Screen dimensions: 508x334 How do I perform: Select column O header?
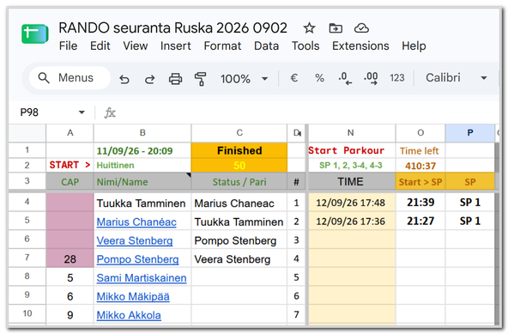(x=420, y=133)
